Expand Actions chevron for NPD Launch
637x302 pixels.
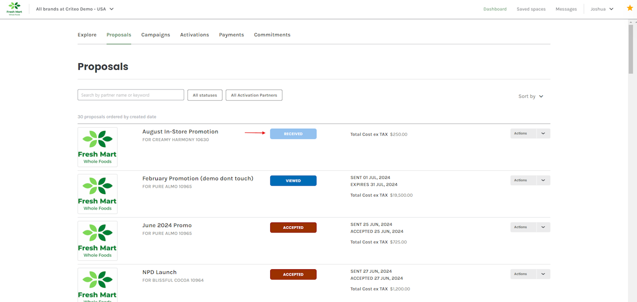pyautogui.click(x=543, y=274)
